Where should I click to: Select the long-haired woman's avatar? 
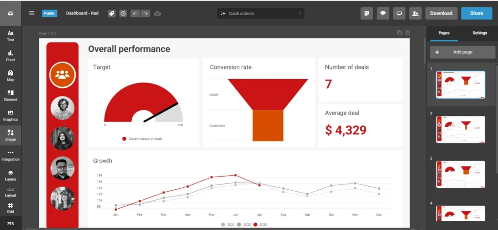click(62, 138)
